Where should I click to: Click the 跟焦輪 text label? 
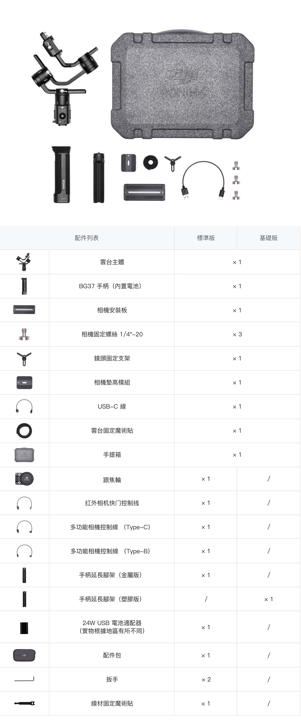click(x=112, y=480)
